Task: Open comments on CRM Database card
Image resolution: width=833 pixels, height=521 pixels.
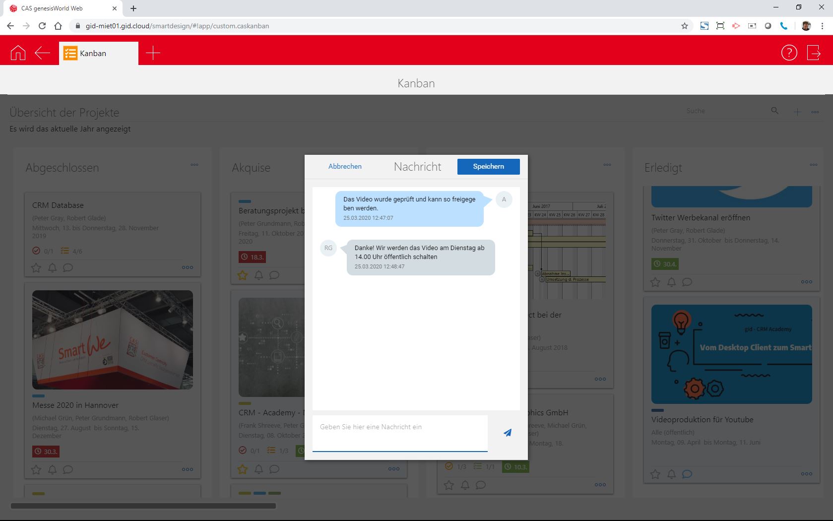Action: click(x=68, y=268)
